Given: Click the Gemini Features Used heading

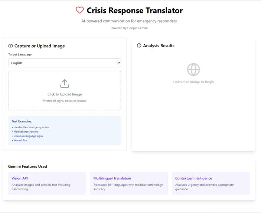Looking at the screenshot, I should [x=27, y=166].
